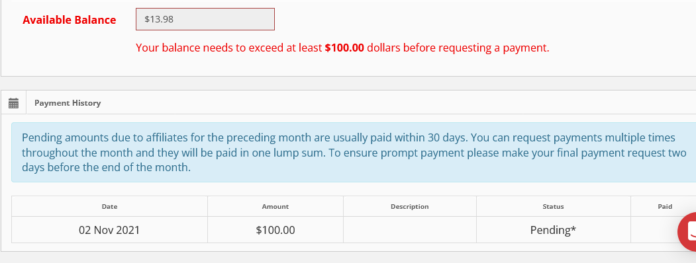Click the Amount column header

coord(275,206)
